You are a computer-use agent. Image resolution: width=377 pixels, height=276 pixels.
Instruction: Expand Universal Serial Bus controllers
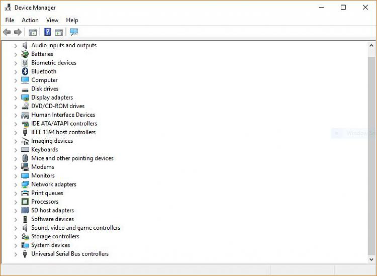pyautogui.click(x=16, y=254)
